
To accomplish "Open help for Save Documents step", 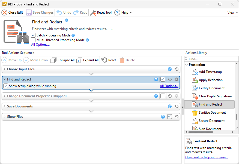I will click(x=170, y=106).
